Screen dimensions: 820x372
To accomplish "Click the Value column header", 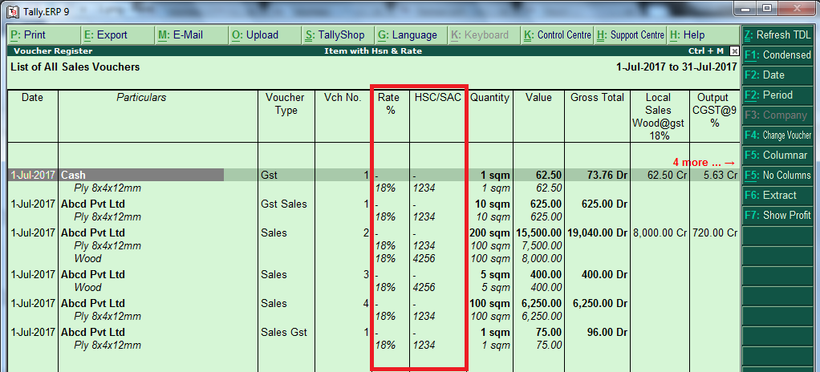I will click(538, 98).
